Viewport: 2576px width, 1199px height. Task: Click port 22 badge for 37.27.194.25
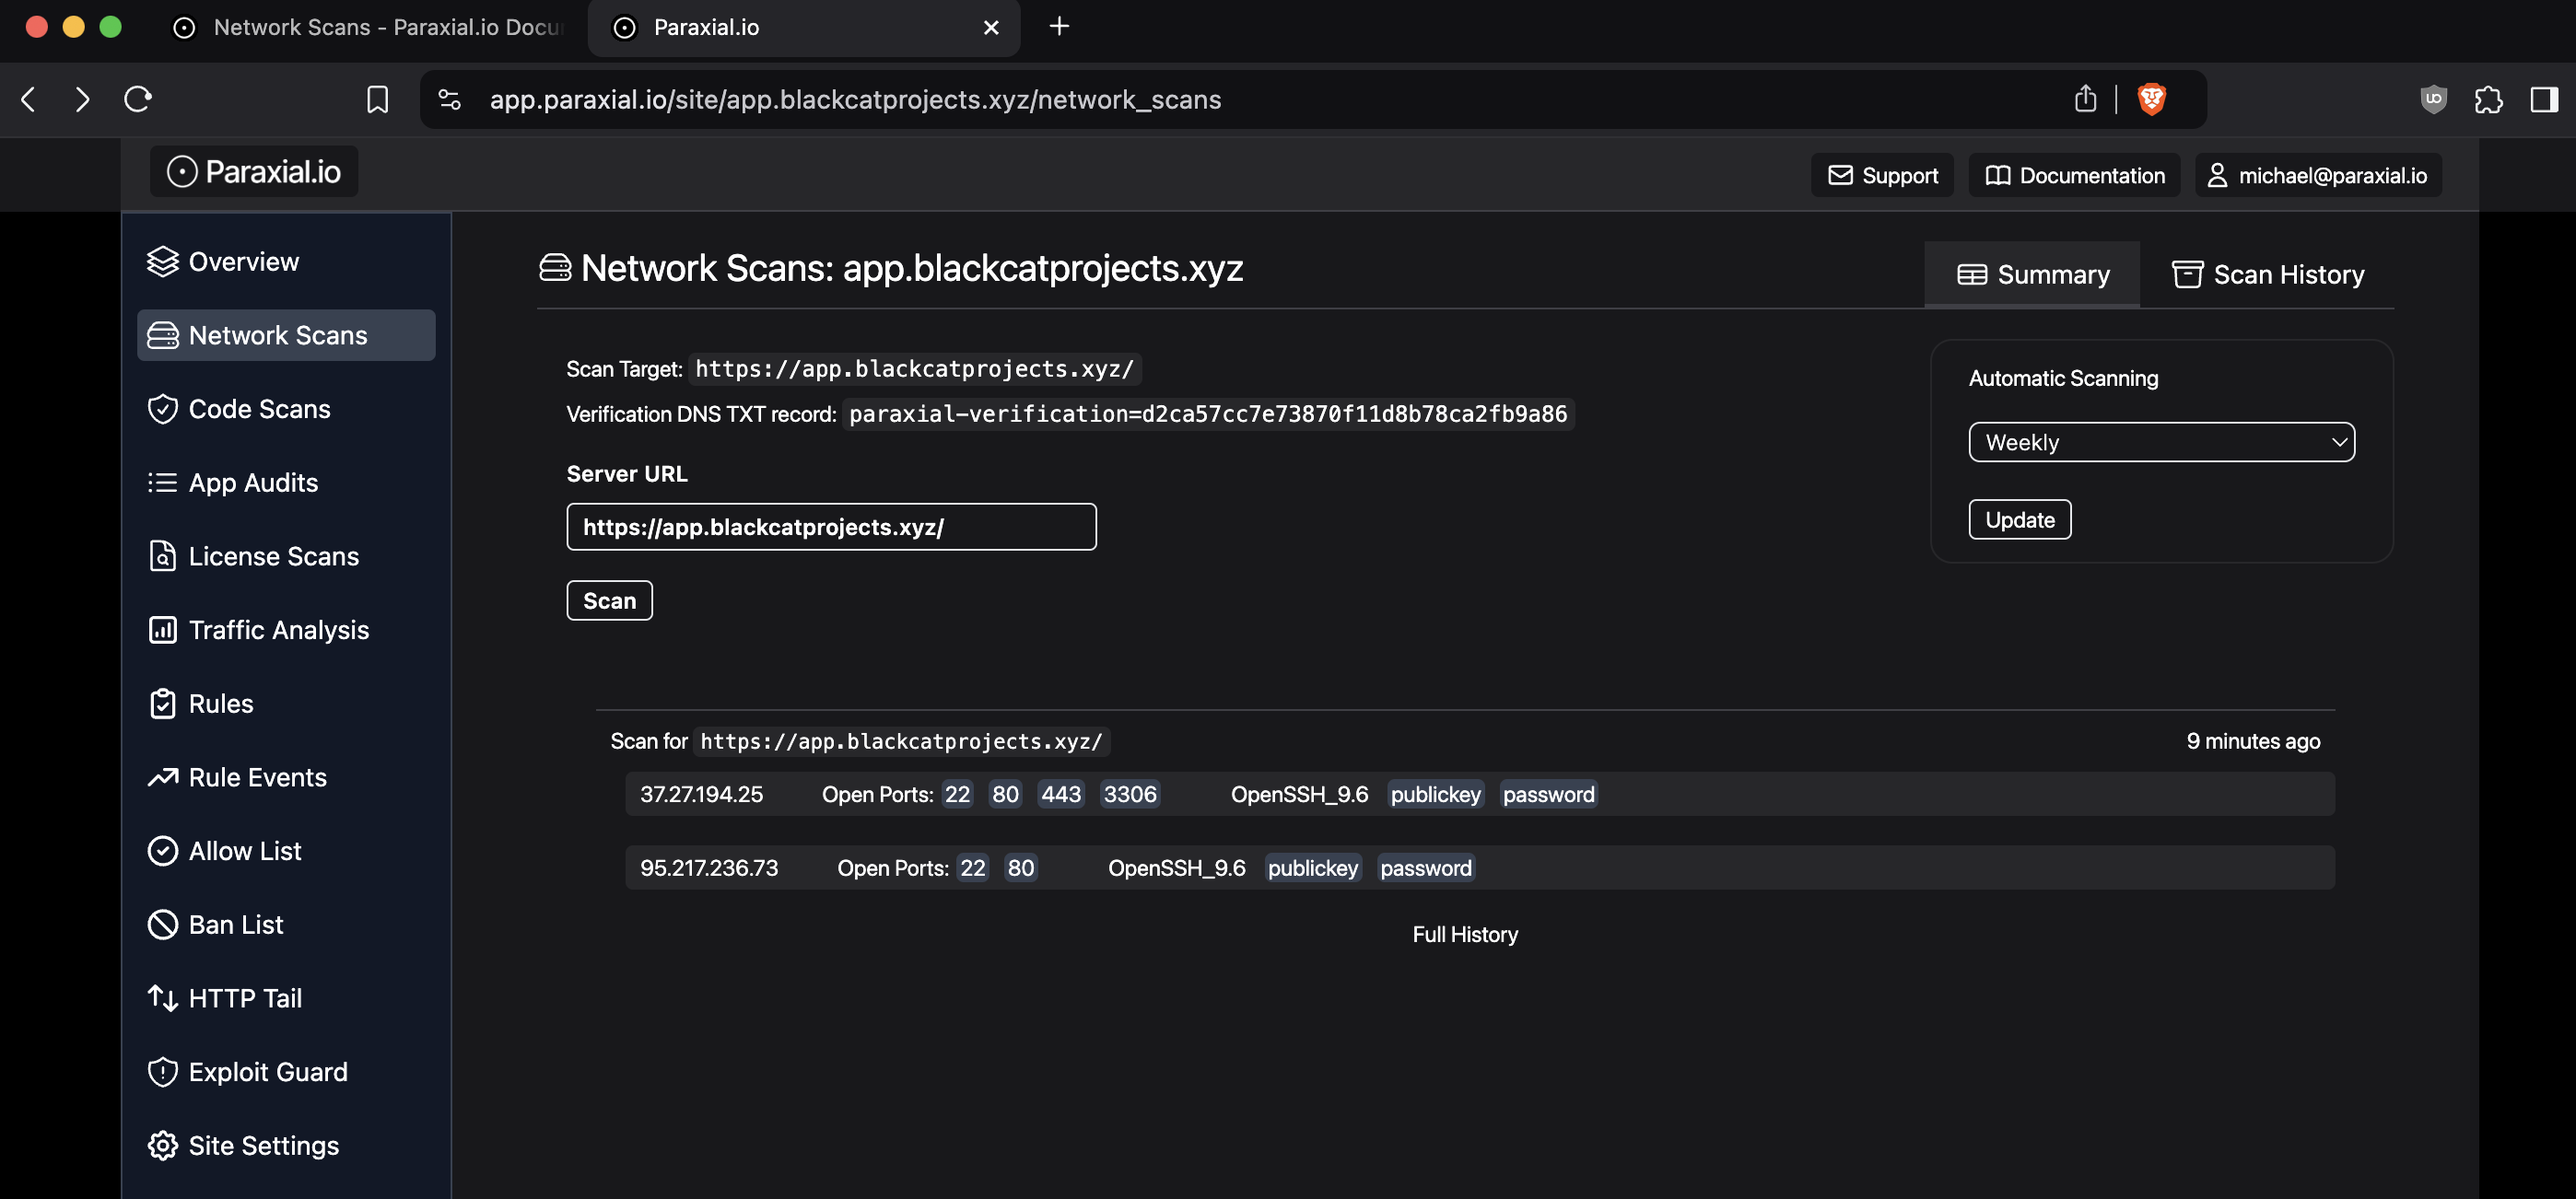pyautogui.click(x=957, y=795)
